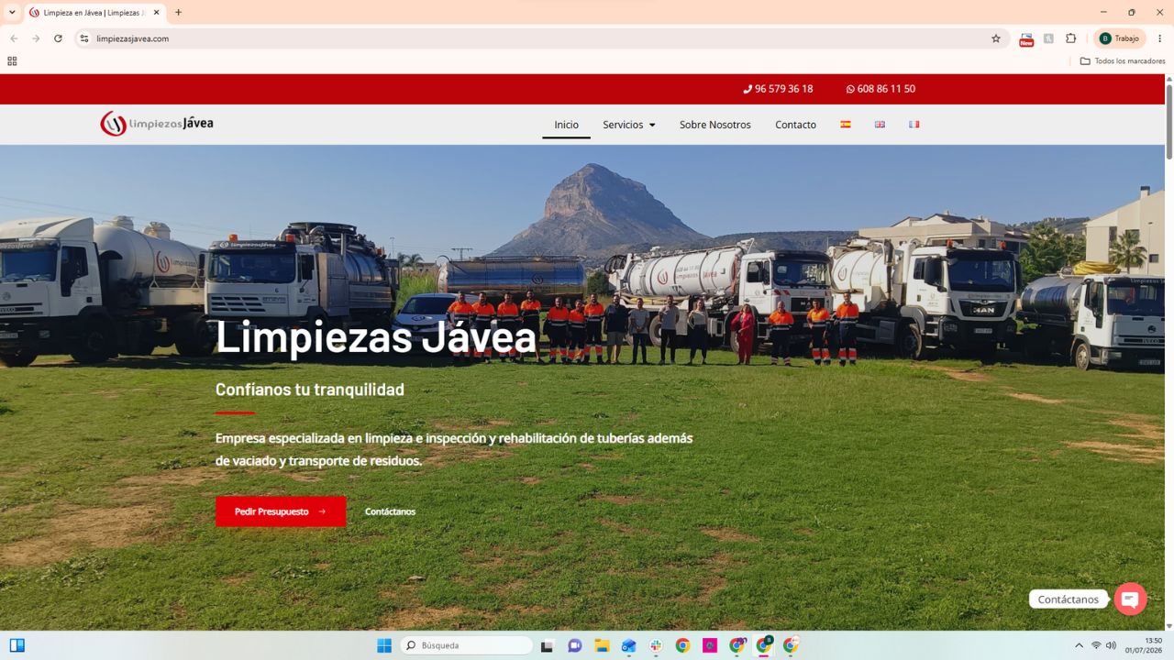Open the Windows Start menu
1174x660 pixels.
(384, 645)
